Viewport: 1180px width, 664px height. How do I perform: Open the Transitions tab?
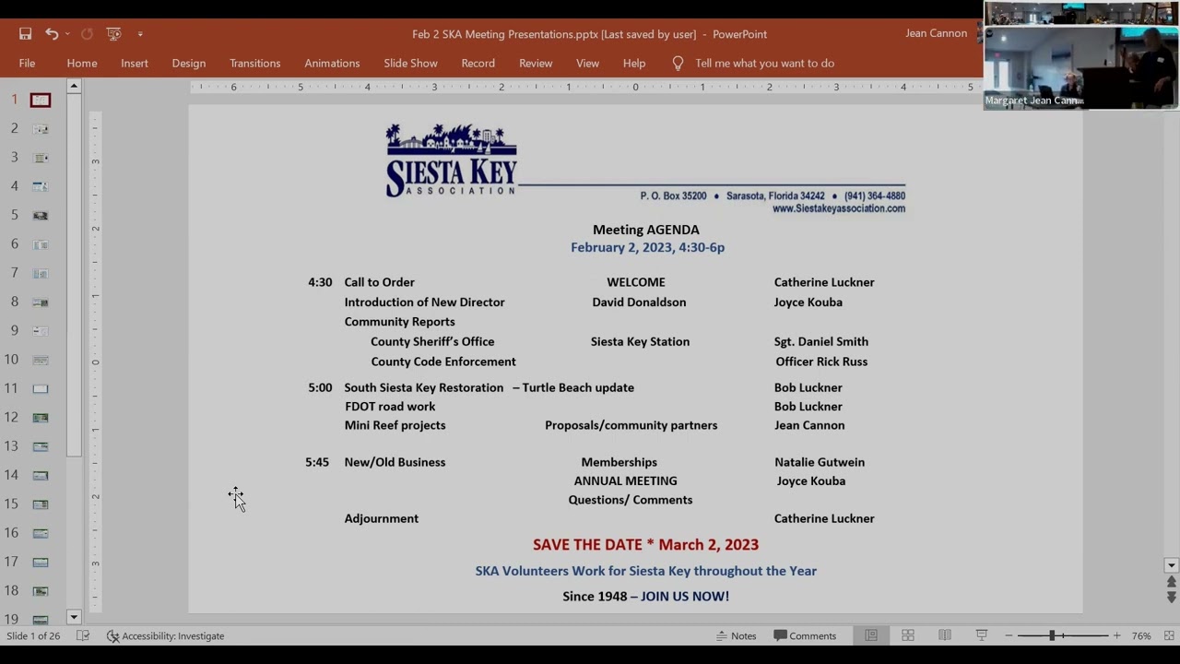pyautogui.click(x=255, y=64)
